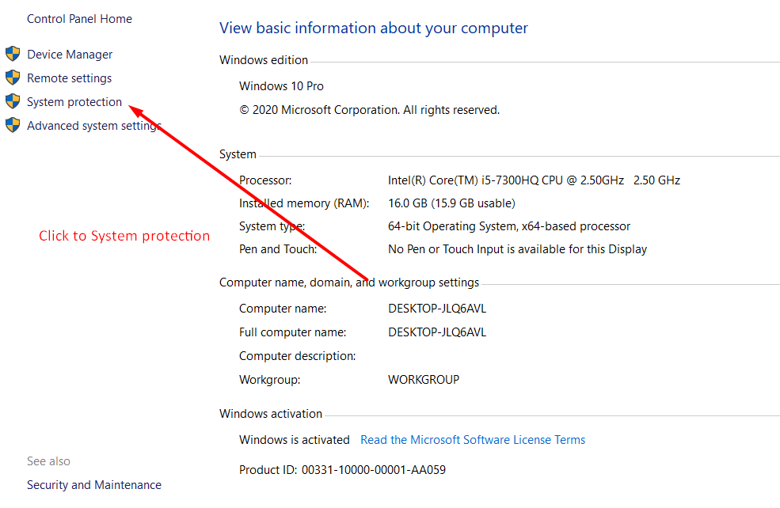Click the 'View basic information about your computer' heading
Image resolution: width=780 pixels, height=508 pixels.
(x=373, y=28)
